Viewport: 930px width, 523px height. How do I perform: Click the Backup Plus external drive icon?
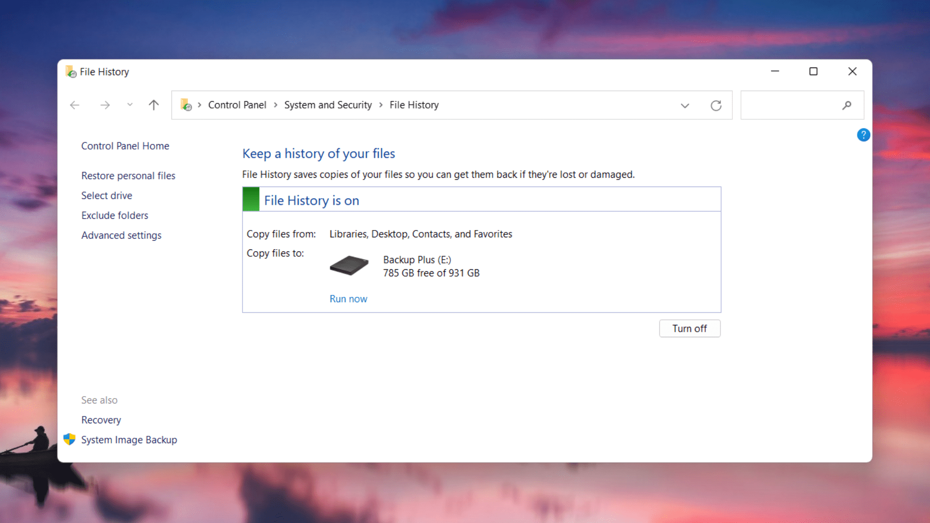[x=349, y=265]
